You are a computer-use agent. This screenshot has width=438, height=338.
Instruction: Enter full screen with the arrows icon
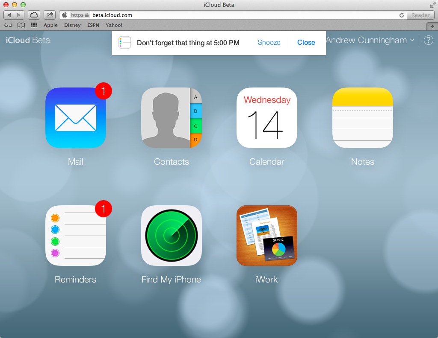[x=433, y=5]
